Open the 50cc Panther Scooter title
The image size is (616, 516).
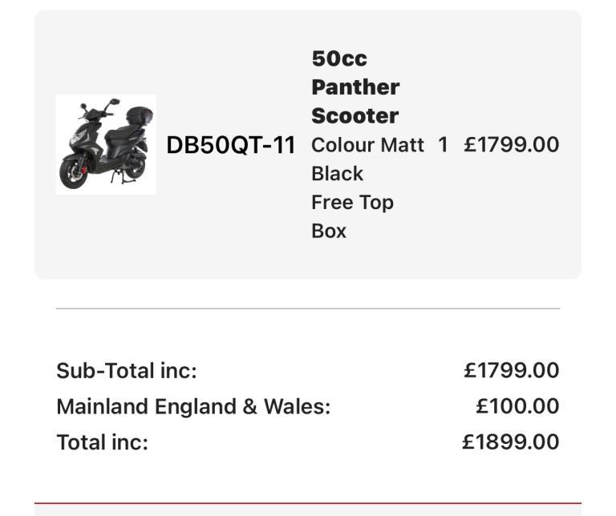355,87
